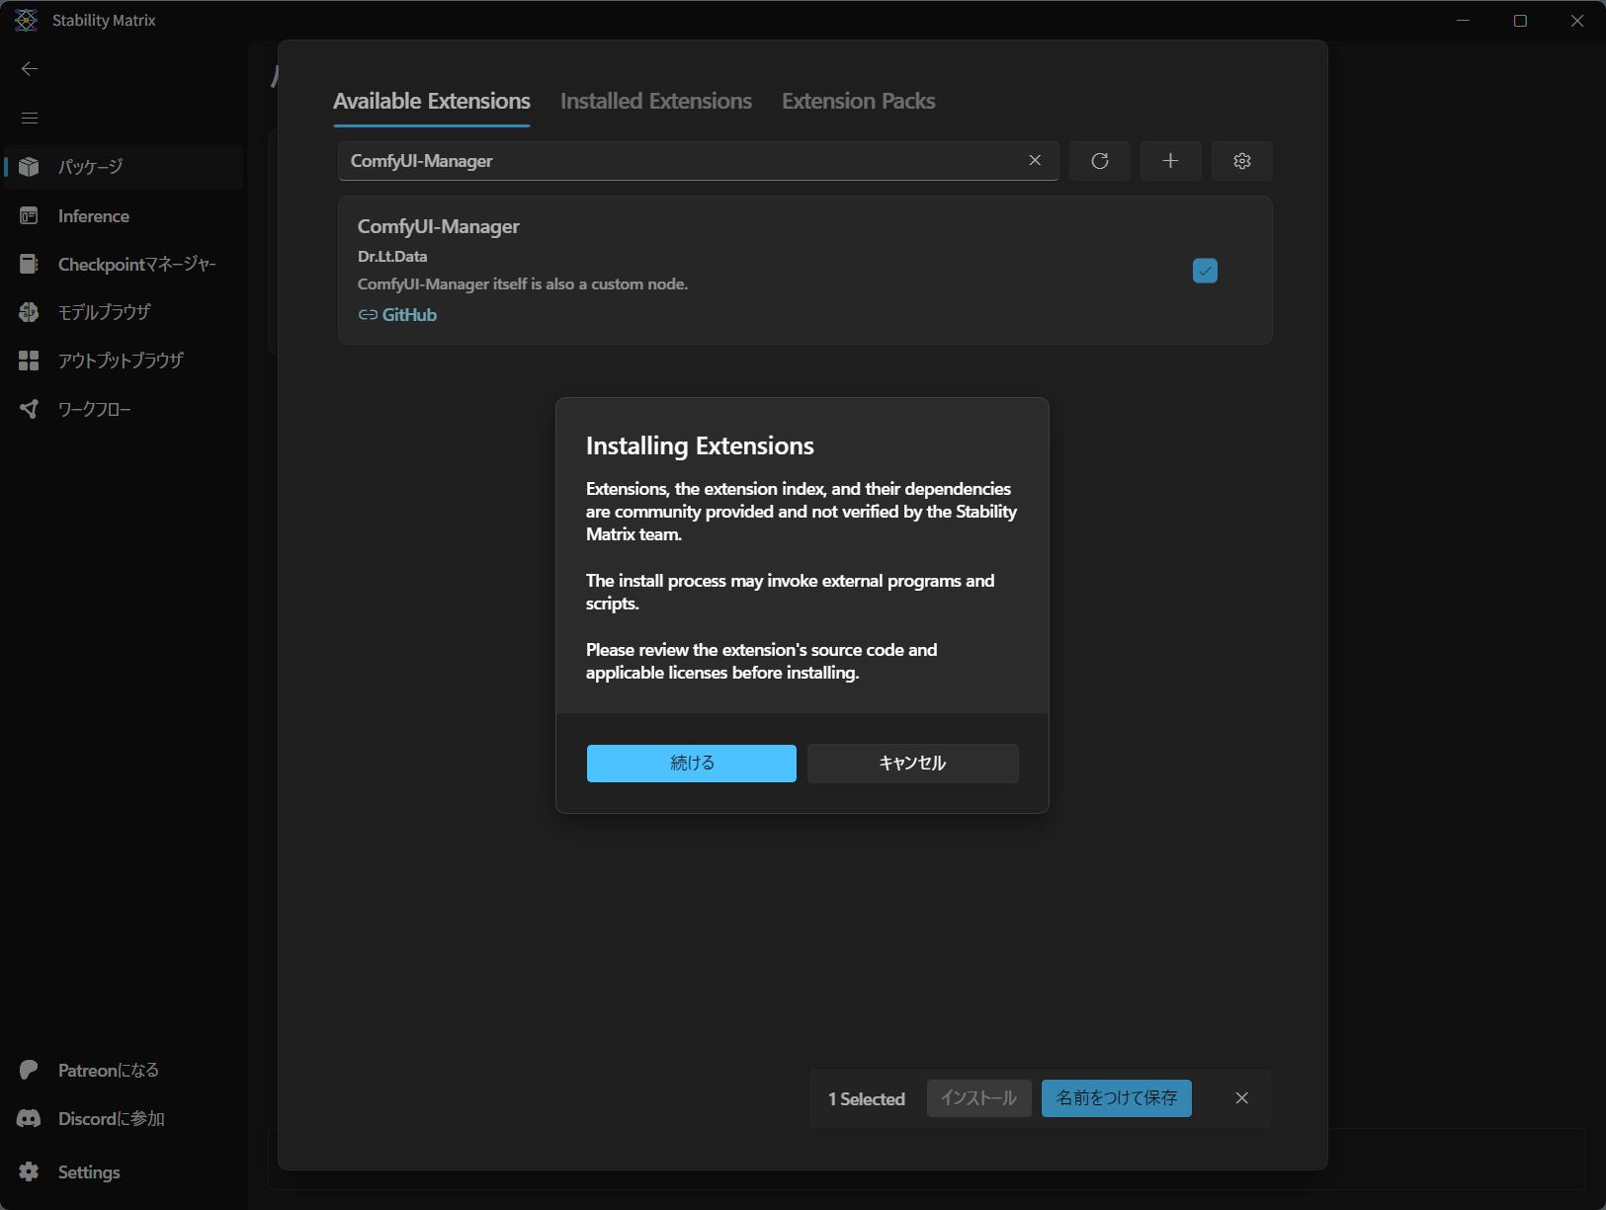1606x1210 pixels.
Task: Open the アウトプットブラウザ output browser
Action: pos(121,361)
